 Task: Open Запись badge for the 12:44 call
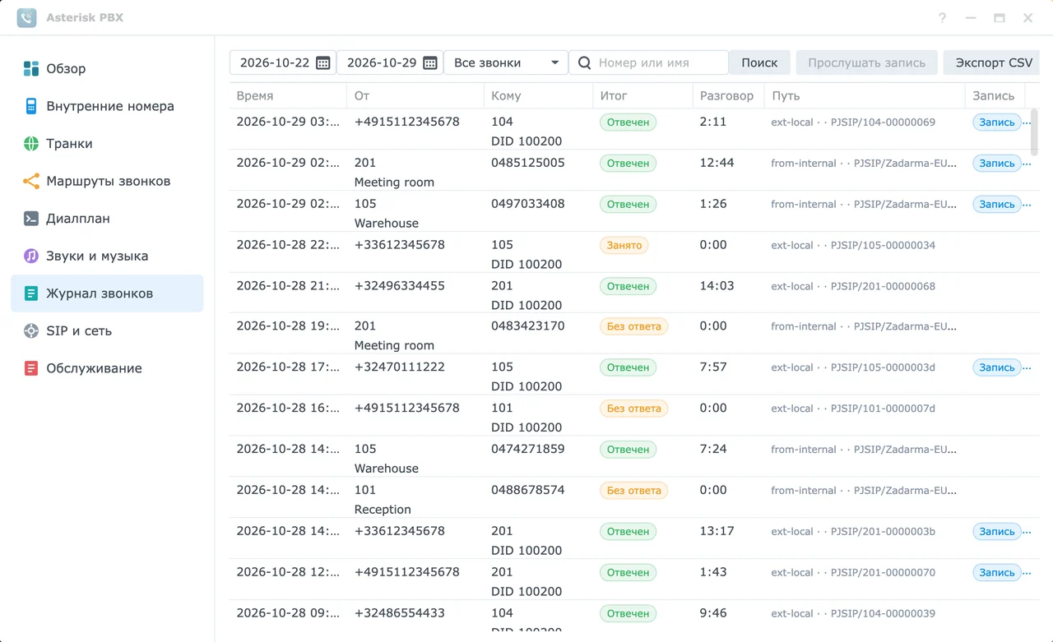pyautogui.click(x=997, y=164)
